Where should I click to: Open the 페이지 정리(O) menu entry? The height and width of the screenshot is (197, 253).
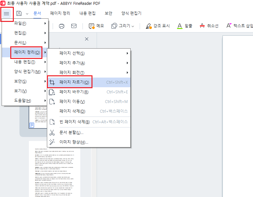coord(25,52)
